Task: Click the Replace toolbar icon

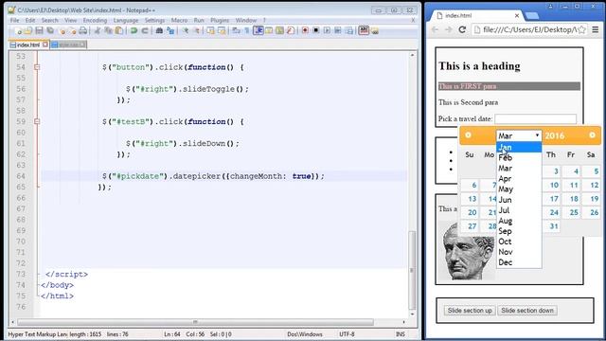Action: tap(170, 30)
